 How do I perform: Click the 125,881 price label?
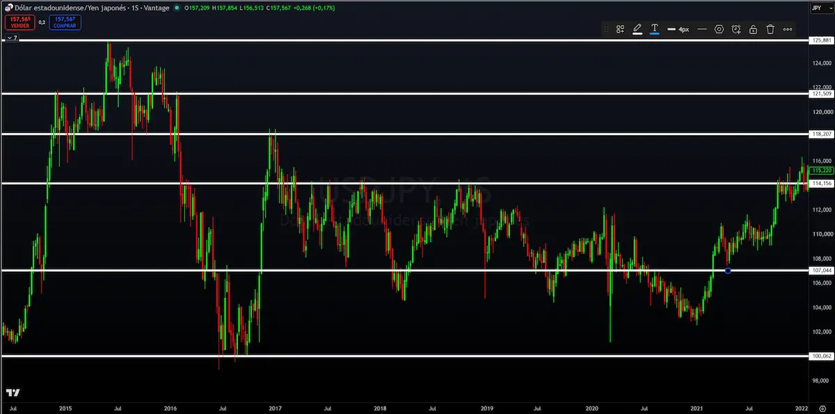pos(822,40)
